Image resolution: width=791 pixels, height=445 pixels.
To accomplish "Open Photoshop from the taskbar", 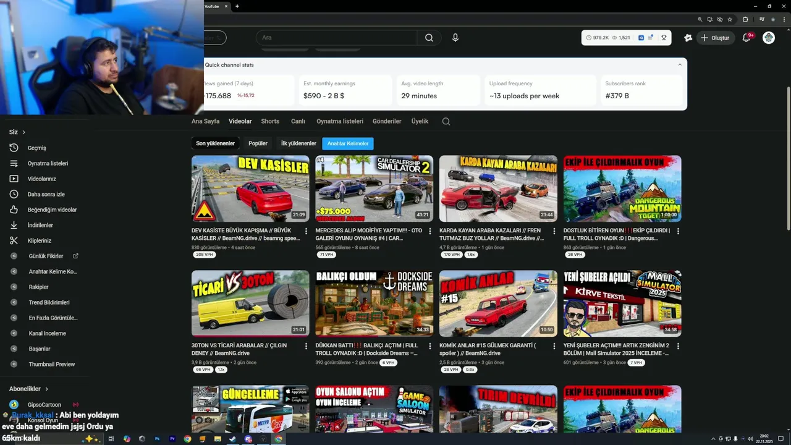I will [x=158, y=439].
